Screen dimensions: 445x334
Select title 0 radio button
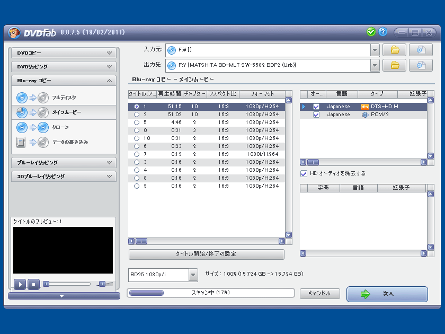137,130
